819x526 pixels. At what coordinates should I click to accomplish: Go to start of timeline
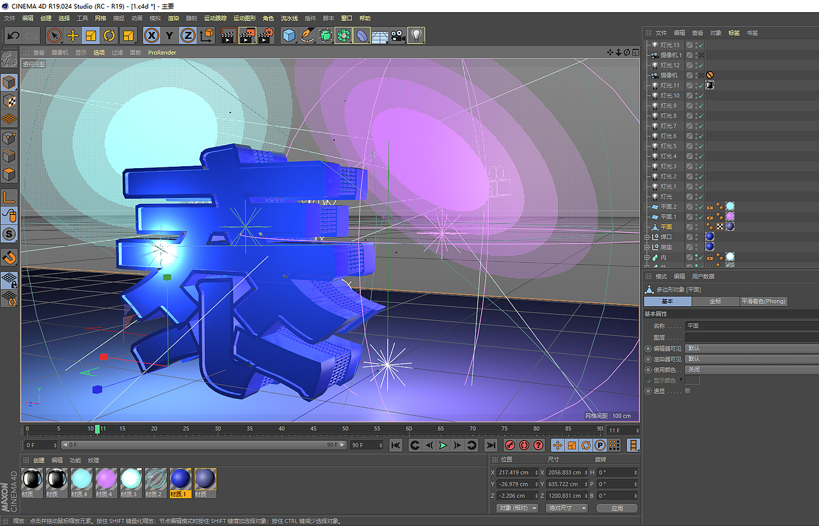396,445
